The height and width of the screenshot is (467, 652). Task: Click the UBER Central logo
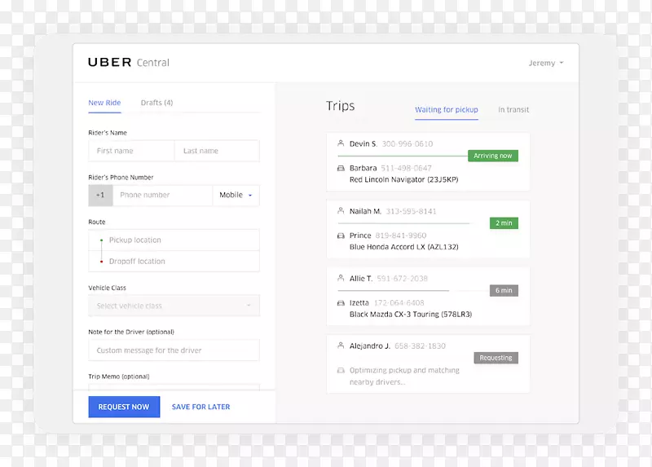click(x=129, y=63)
